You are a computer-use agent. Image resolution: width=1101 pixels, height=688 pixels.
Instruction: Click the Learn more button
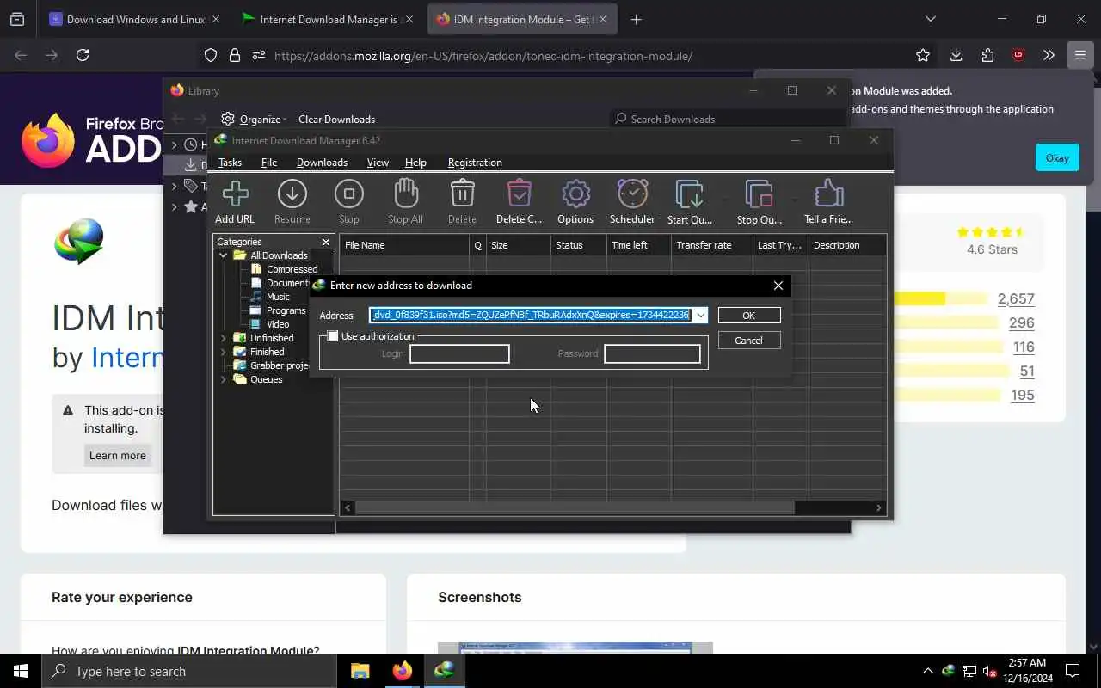point(118,455)
